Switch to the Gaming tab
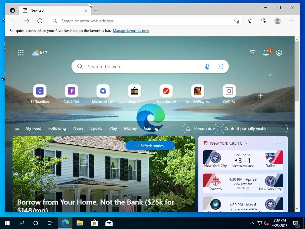305x229 pixels. (151, 128)
